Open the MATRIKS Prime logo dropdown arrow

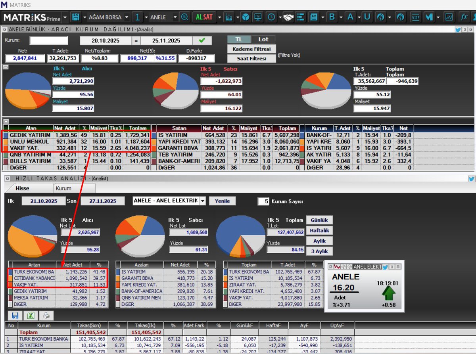(65, 17)
